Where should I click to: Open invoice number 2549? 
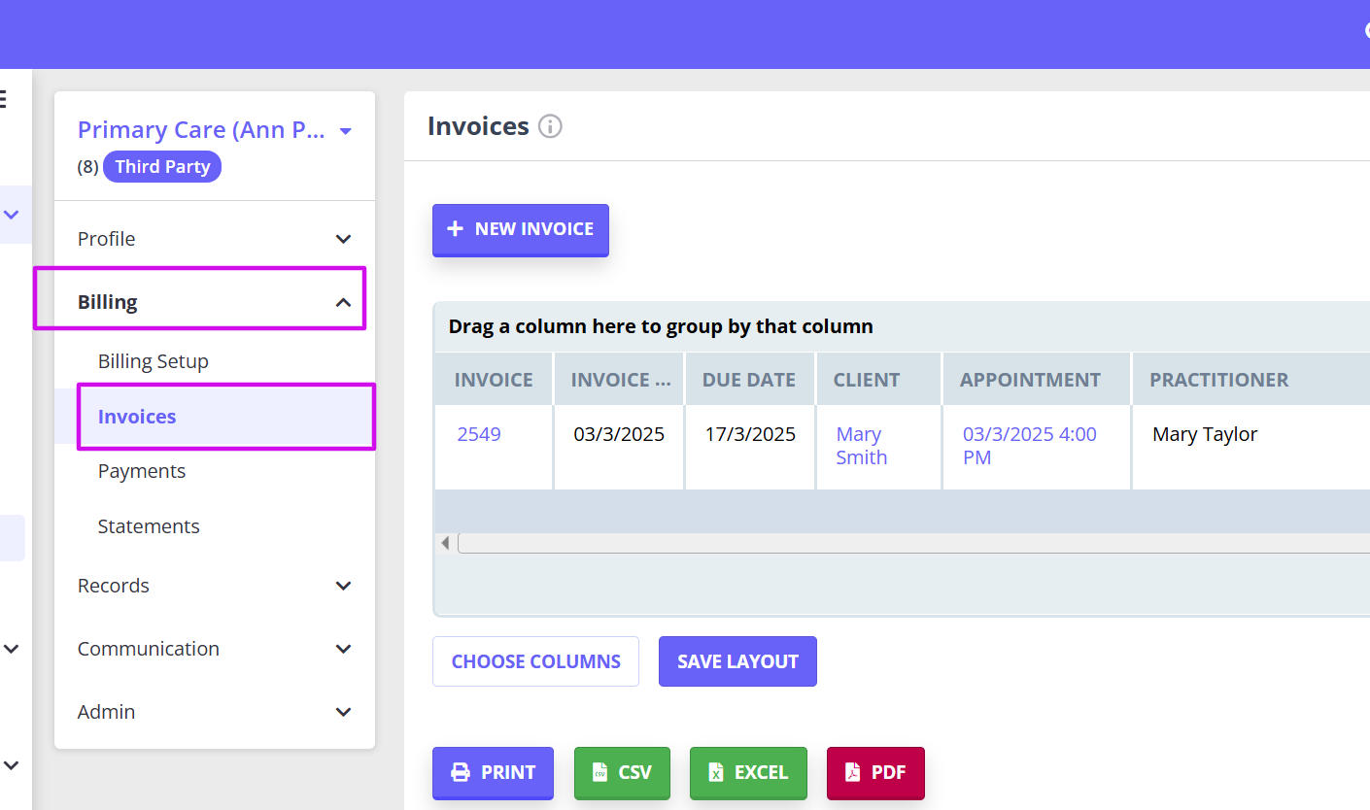(478, 434)
